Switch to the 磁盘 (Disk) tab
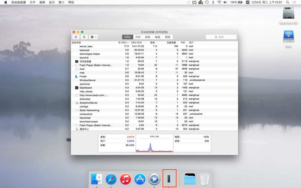 (x=158, y=37)
